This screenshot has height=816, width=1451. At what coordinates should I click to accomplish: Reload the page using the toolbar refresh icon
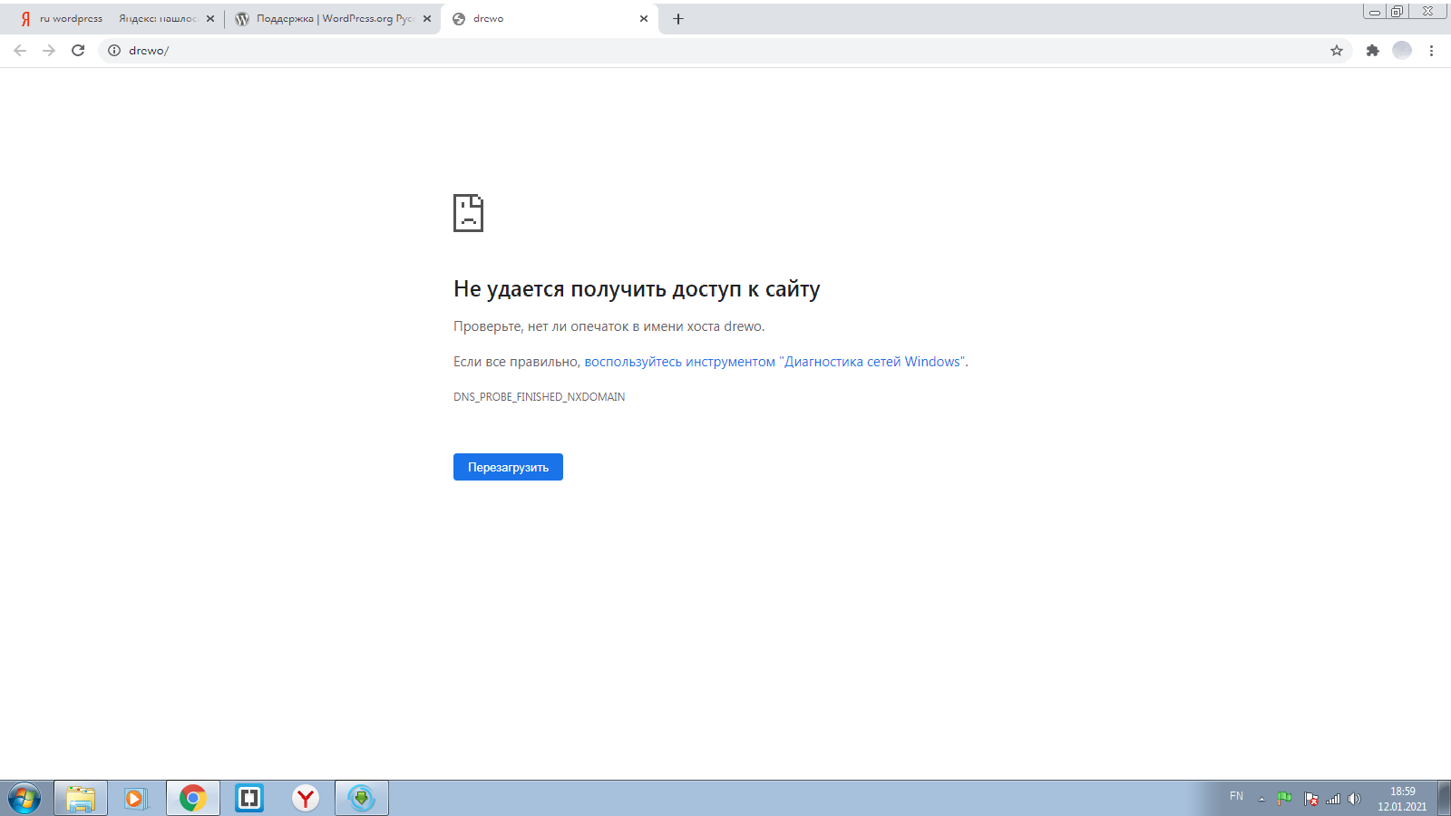pos(78,51)
